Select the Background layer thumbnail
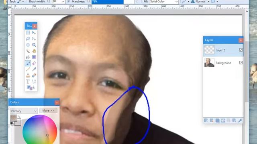 209,62
